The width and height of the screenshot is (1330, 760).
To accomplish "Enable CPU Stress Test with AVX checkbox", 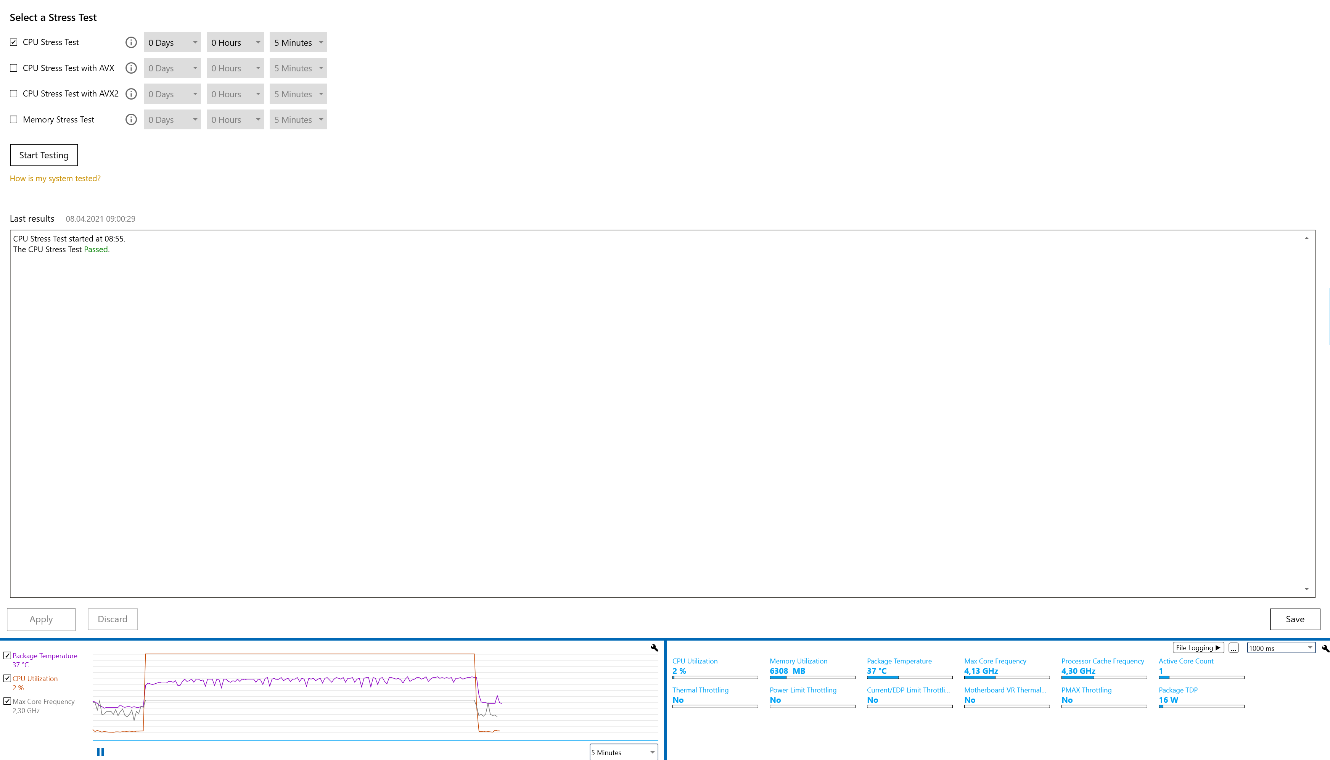I will point(14,68).
